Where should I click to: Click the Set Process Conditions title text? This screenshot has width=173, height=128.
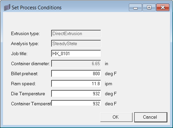tap(36, 8)
